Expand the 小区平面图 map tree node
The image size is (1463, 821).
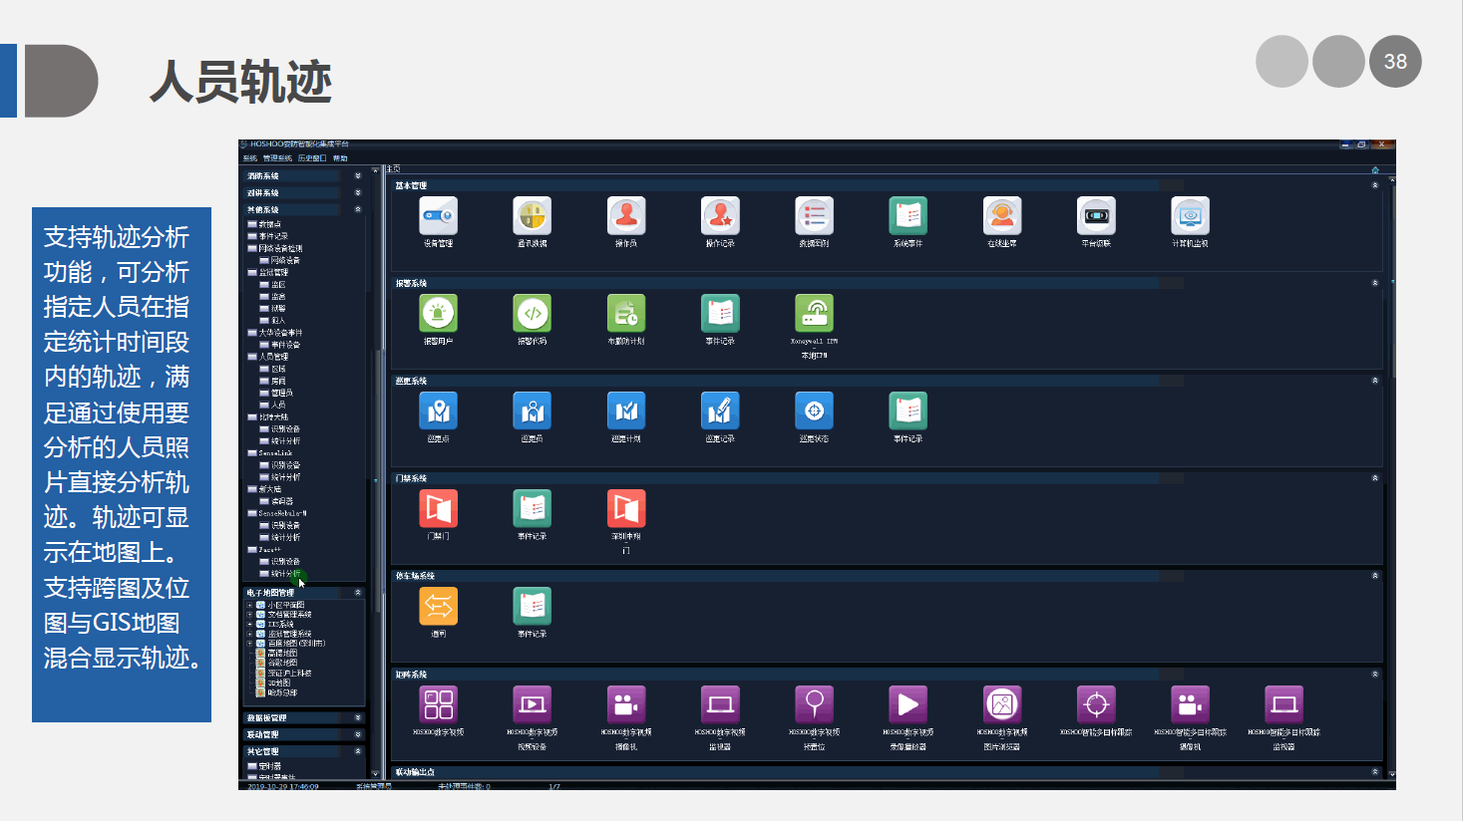pos(249,605)
